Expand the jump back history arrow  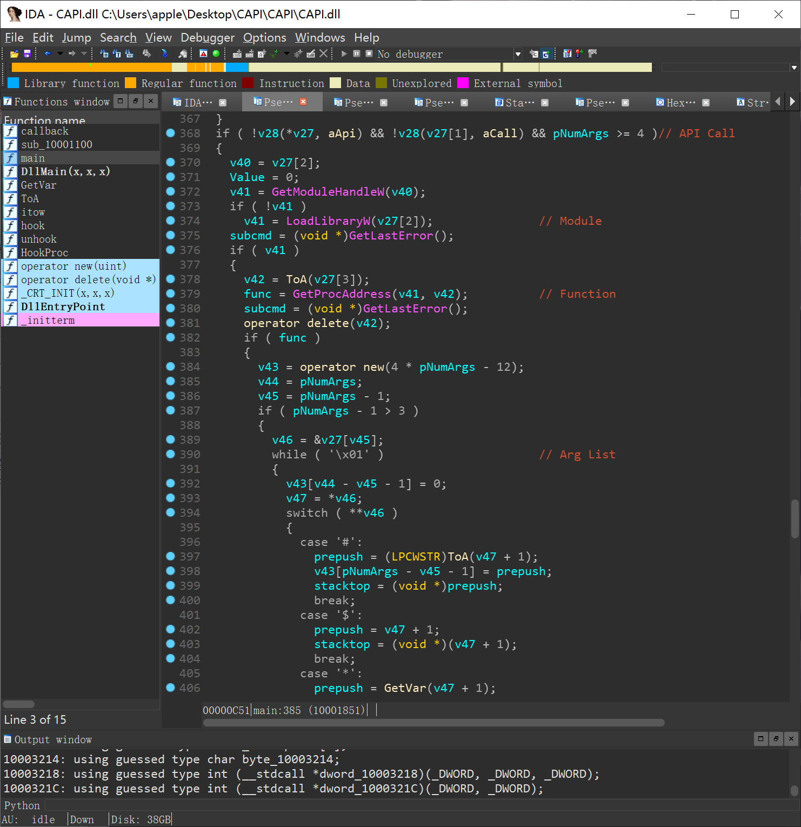60,54
